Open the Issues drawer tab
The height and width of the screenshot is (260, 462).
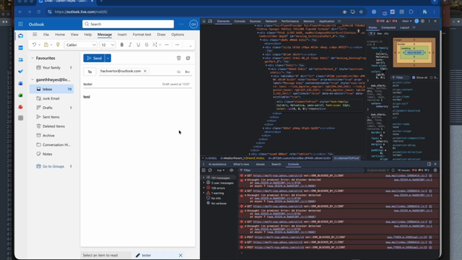260,164
